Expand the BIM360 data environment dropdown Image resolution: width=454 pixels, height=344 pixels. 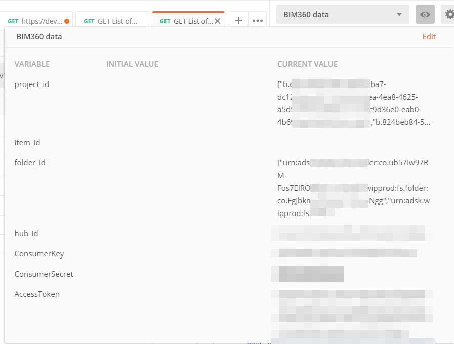(343, 14)
